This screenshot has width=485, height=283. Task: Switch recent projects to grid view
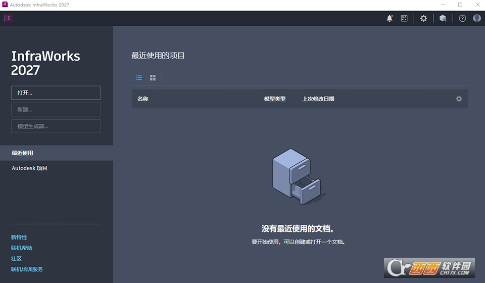[x=153, y=78]
